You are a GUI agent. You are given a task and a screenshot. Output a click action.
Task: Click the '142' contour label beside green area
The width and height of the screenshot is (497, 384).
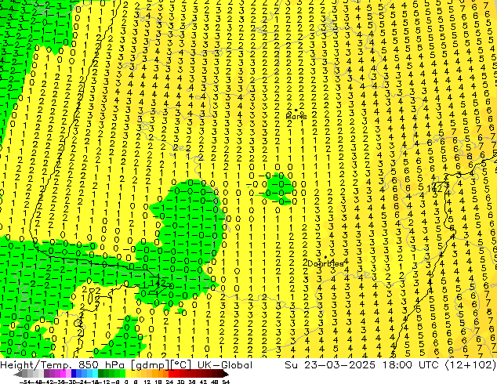158,283
